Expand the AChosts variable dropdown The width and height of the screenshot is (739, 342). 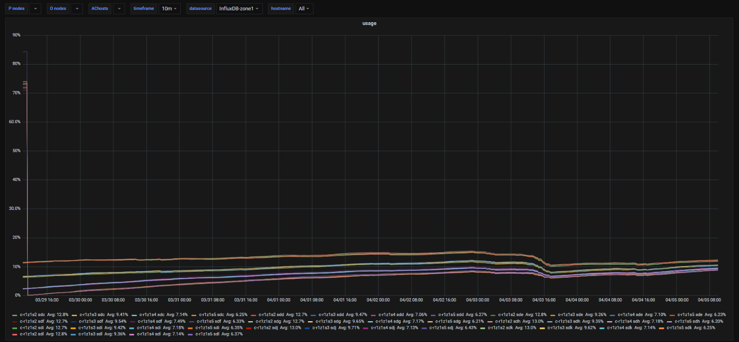point(119,8)
